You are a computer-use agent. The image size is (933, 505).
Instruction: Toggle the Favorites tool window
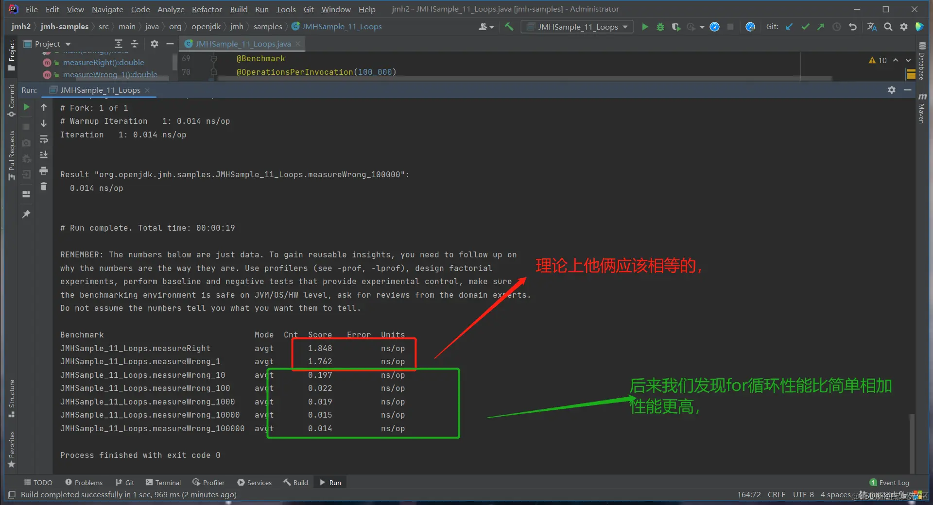[x=12, y=449]
